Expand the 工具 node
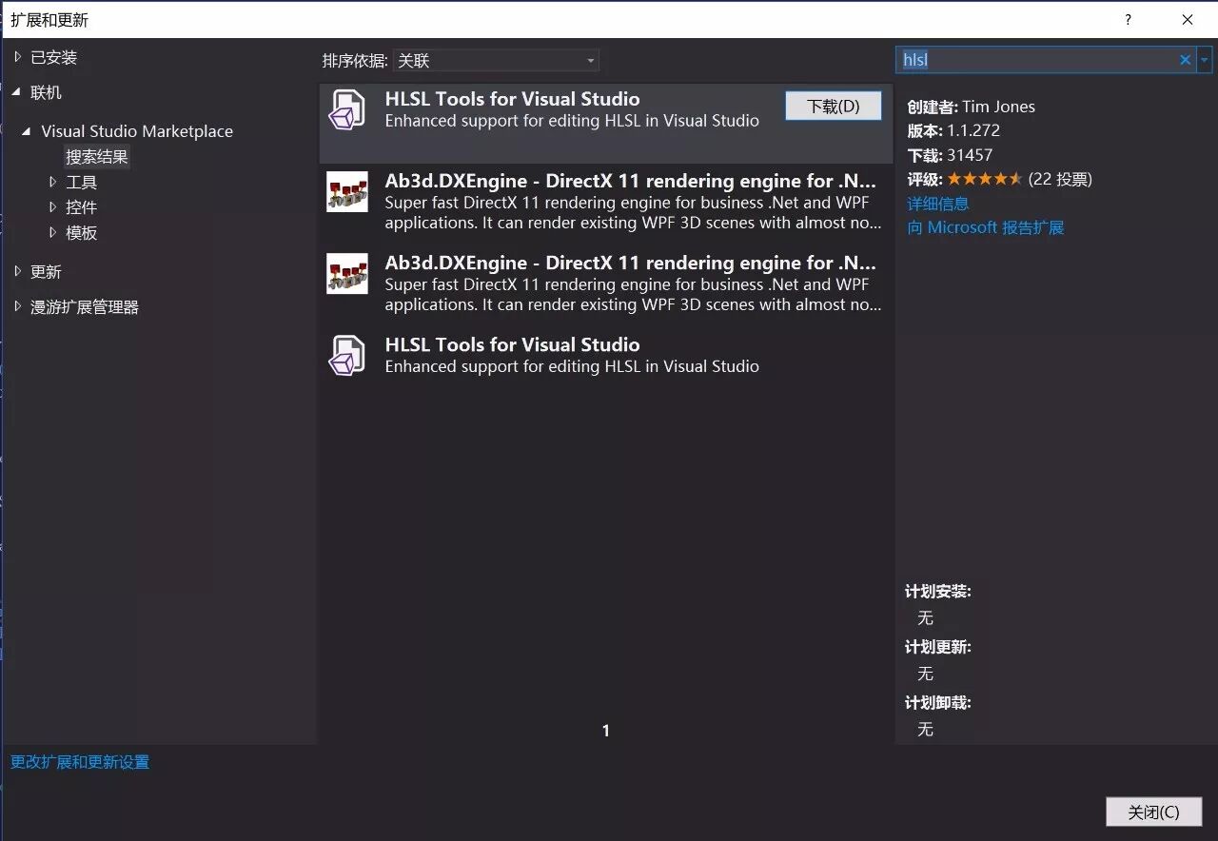 [x=53, y=182]
